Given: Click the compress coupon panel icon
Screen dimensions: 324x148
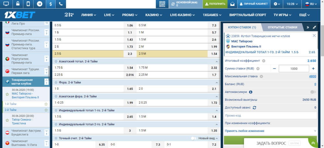Looking at the screenshot, I should coord(315,27).
